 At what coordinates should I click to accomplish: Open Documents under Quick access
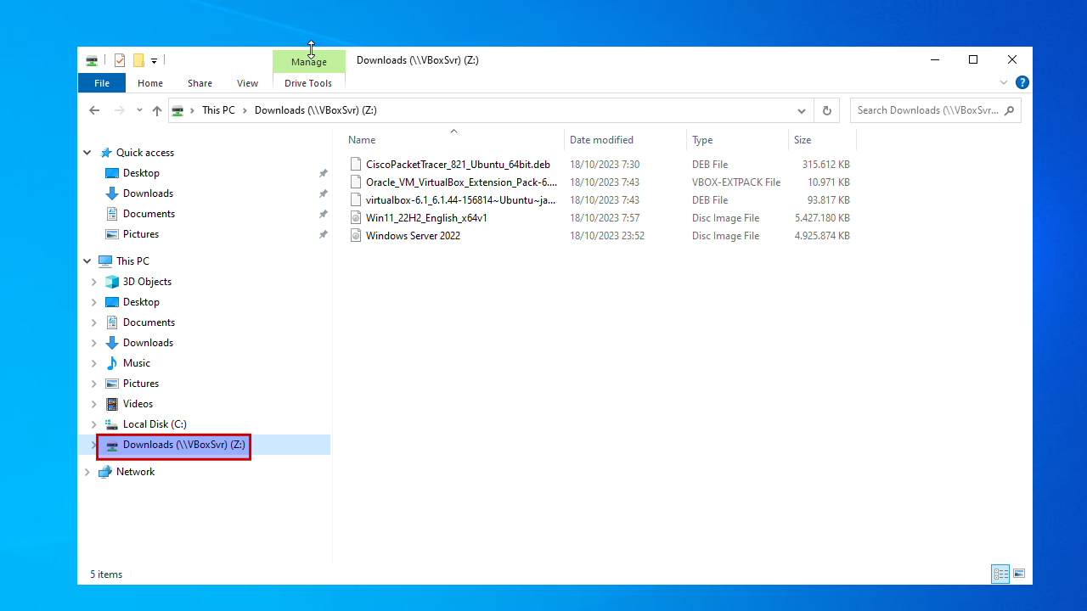pyautogui.click(x=149, y=214)
